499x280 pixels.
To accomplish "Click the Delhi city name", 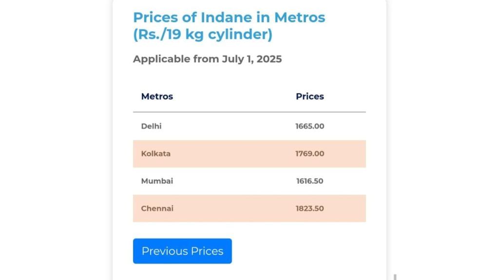I will click(x=151, y=126).
